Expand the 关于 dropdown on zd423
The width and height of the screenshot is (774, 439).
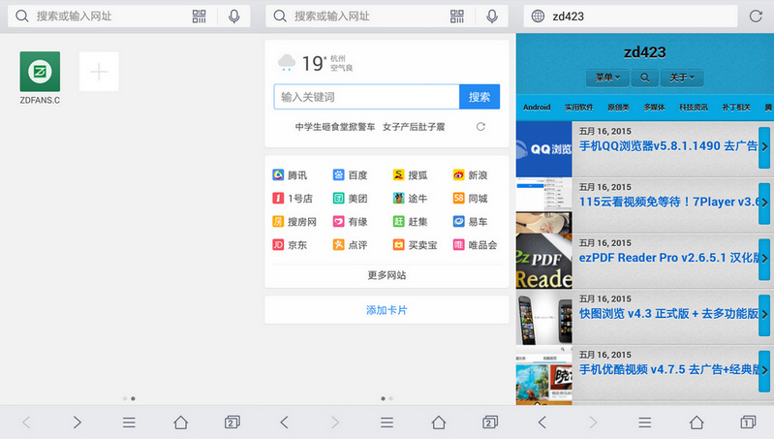coord(683,78)
